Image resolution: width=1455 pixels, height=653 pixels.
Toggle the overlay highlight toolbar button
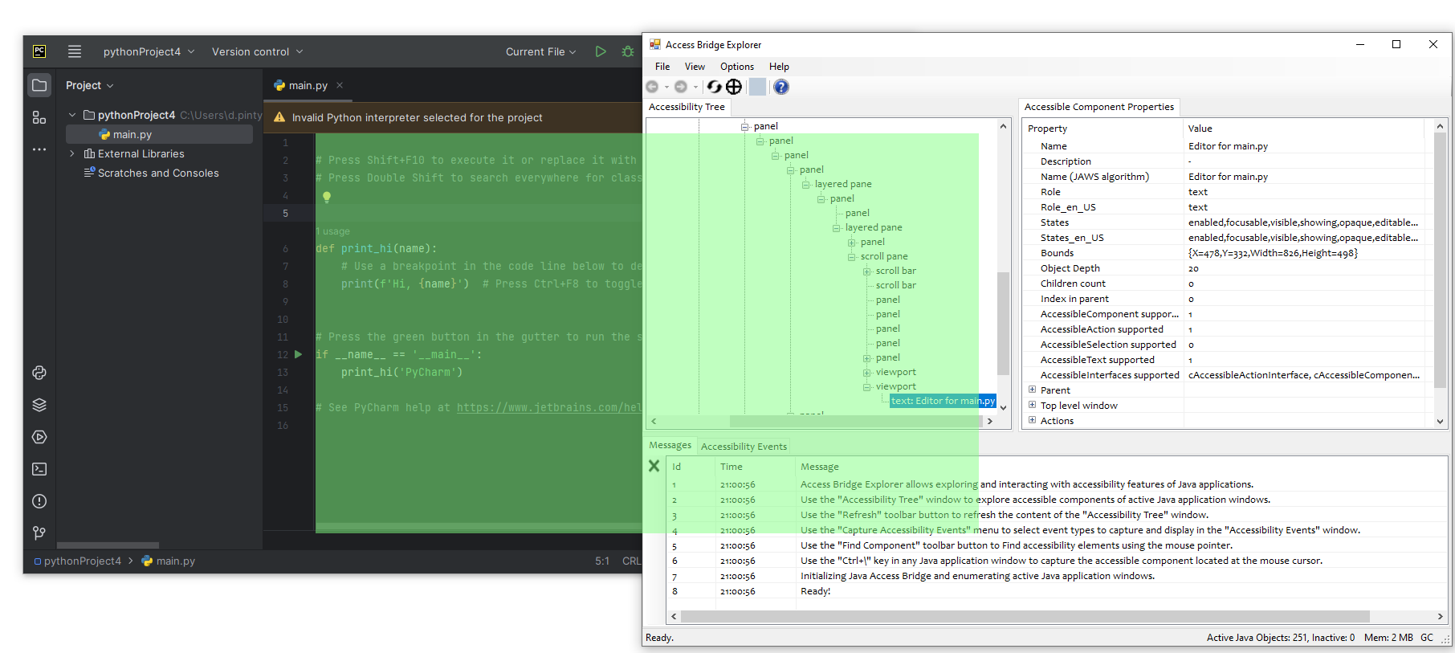(x=757, y=87)
